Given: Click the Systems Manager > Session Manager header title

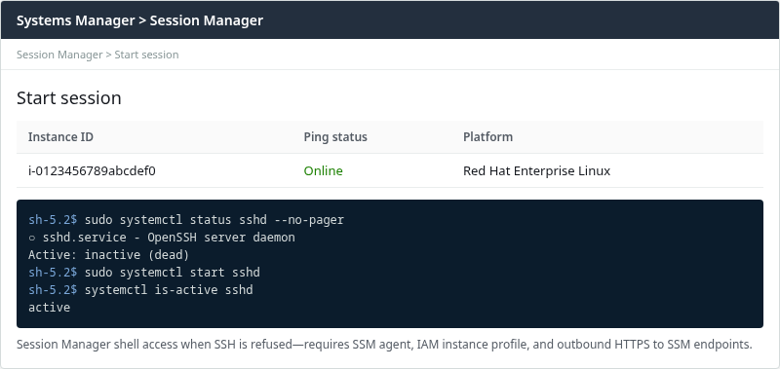Looking at the screenshot, I should [x=139, y=20].
